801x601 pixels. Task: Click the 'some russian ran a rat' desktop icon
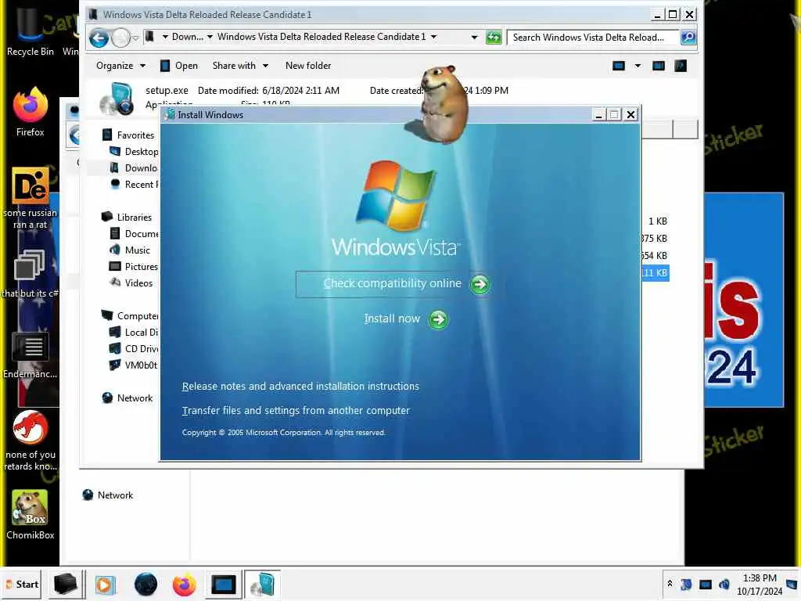point(31,198)
